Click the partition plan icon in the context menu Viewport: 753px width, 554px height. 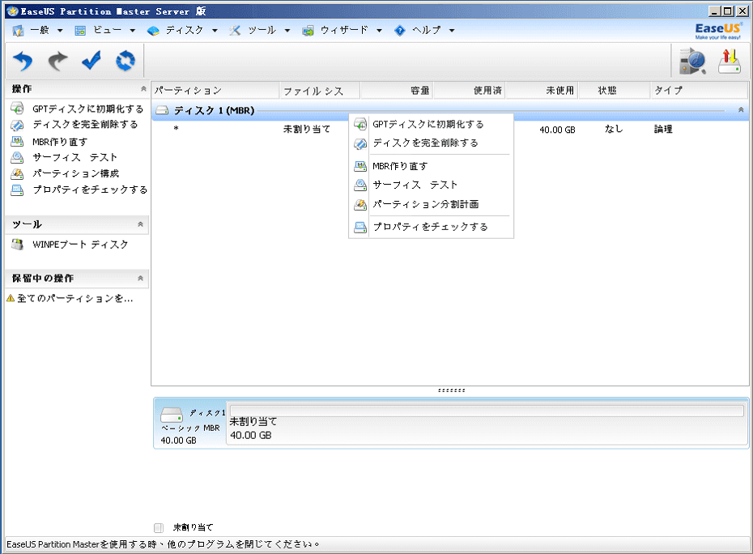tap(360, 204)
